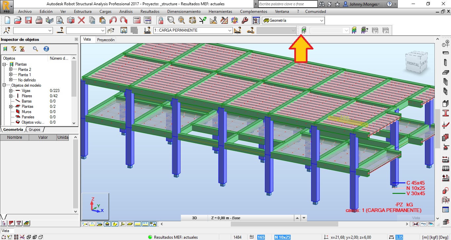Screen dimensions: 451x240
Task: Click the filter funnel icon in inspector
Action: [x=14, y=49]
